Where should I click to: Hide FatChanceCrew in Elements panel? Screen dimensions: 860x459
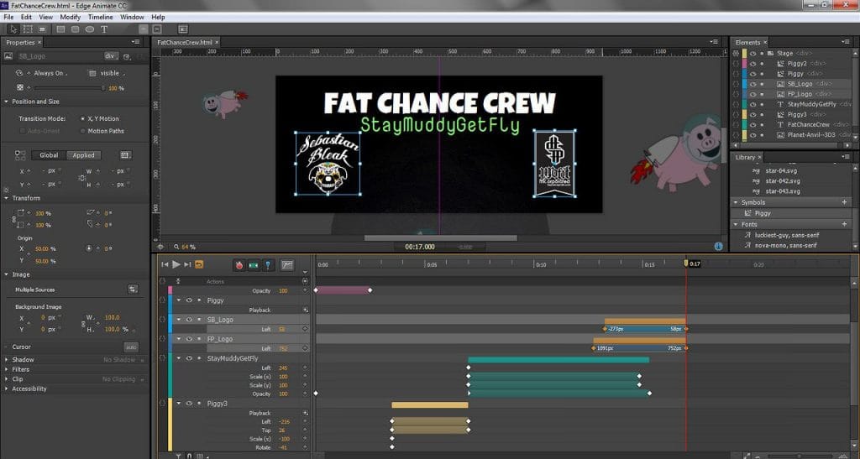(x=753, y=125)
